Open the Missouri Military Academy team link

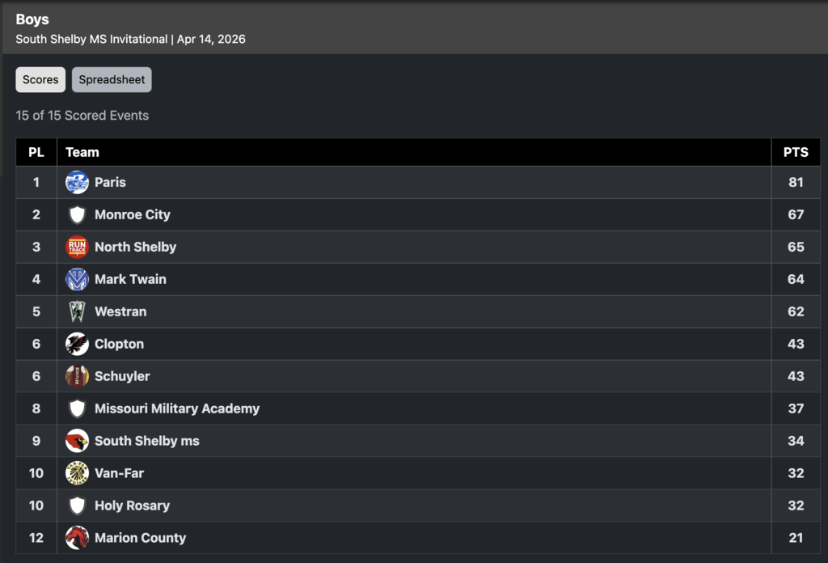coord(177,408)
